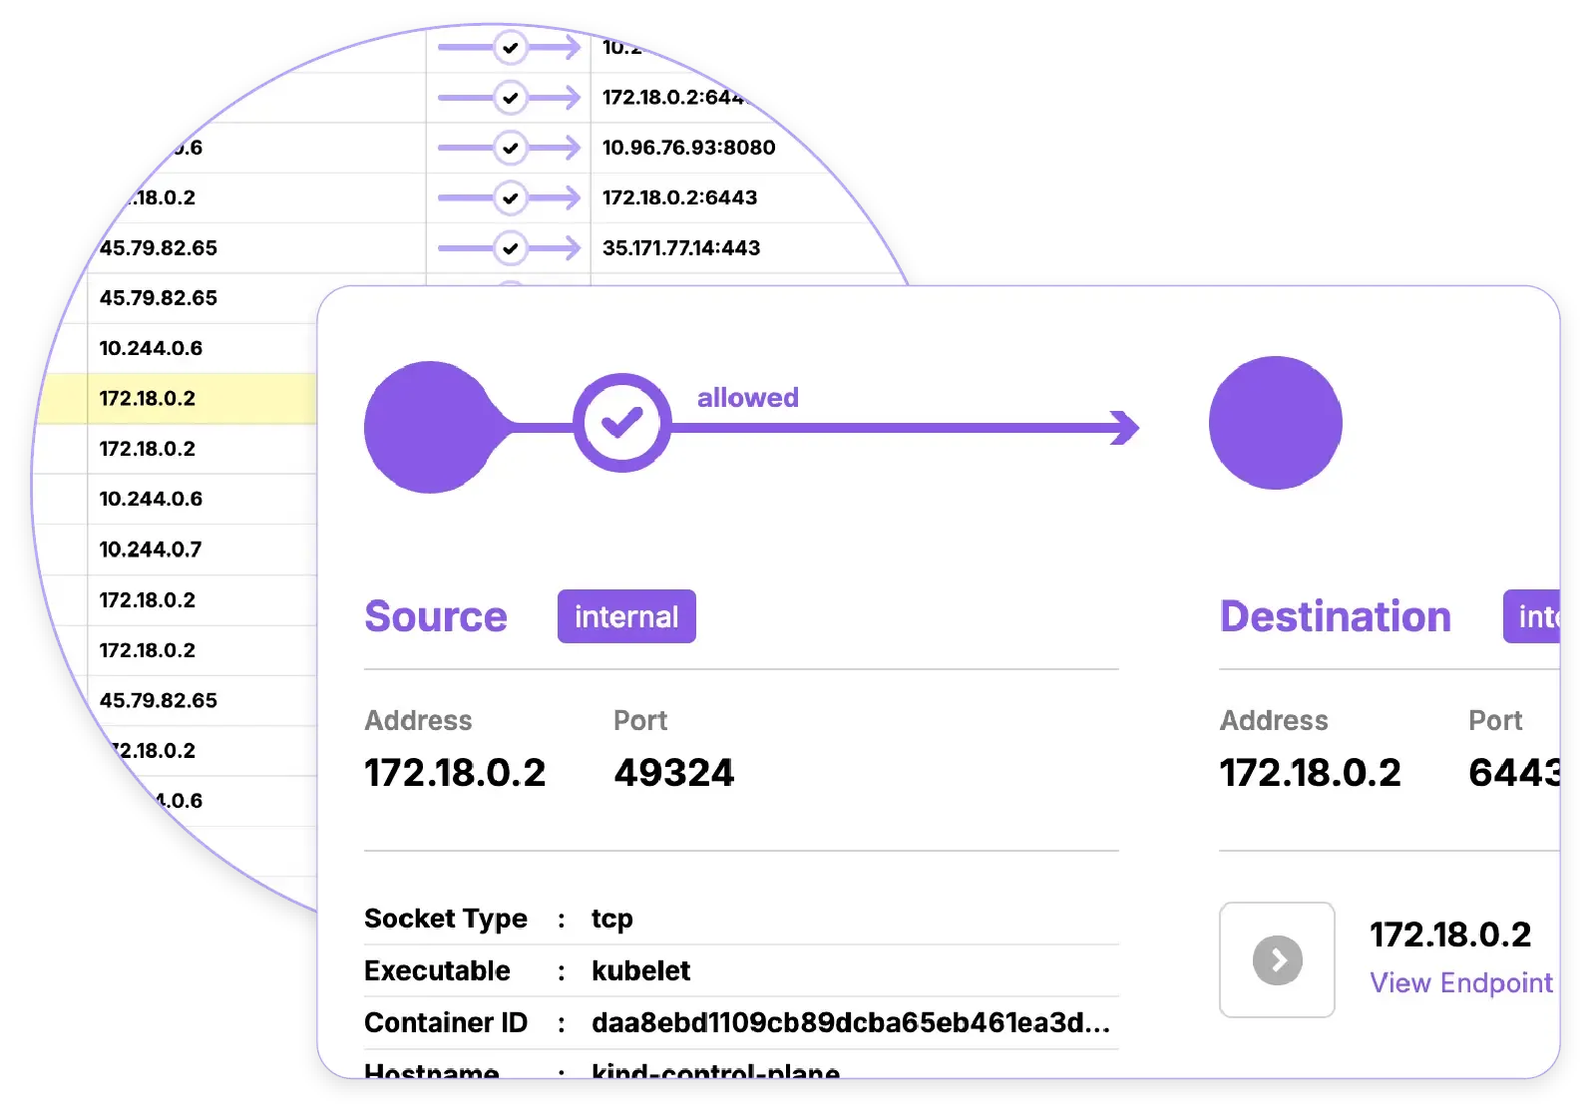Expand endpoint card with gray chevron button
Viewport: 1593px width, 1117px height.
(1277, 960)
